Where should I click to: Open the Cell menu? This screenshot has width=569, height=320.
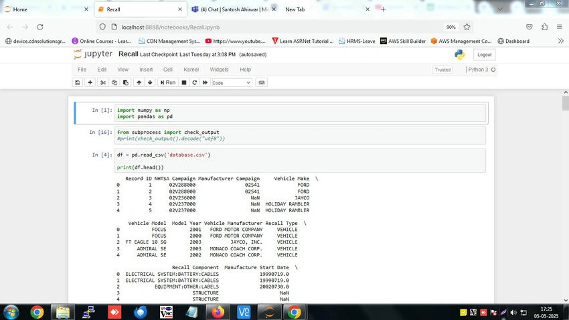tap(167, 70)
